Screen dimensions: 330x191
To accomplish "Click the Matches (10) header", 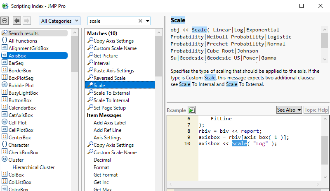I will (102, 33).
